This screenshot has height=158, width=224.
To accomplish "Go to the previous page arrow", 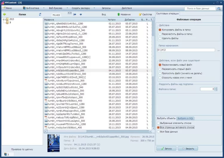I will (81, 14).
